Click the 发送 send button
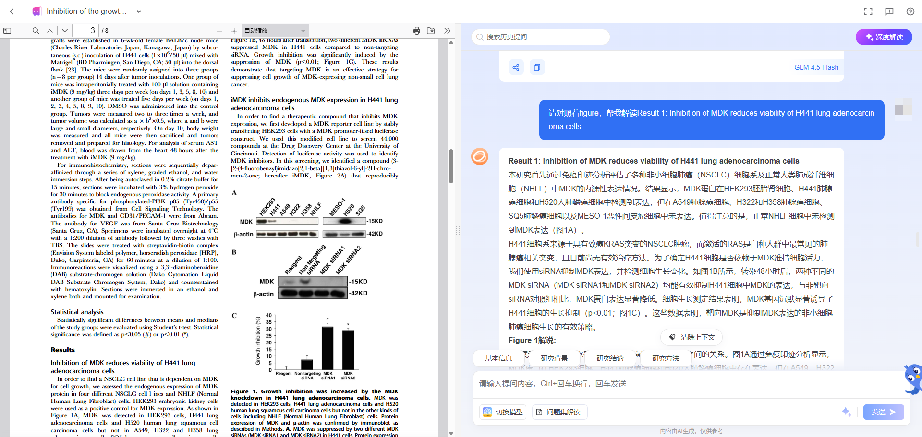The image size is (922, 437). click(884, 412)
